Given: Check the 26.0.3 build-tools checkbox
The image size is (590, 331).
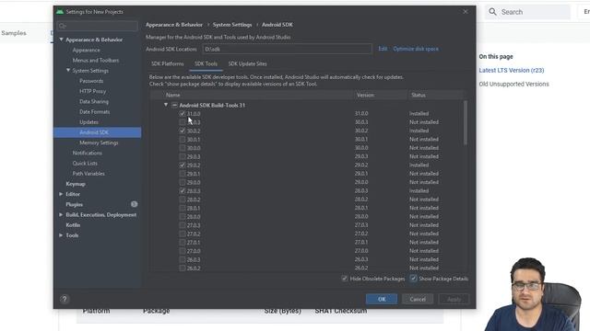Looking at the screenshot, I should [183, 259].
